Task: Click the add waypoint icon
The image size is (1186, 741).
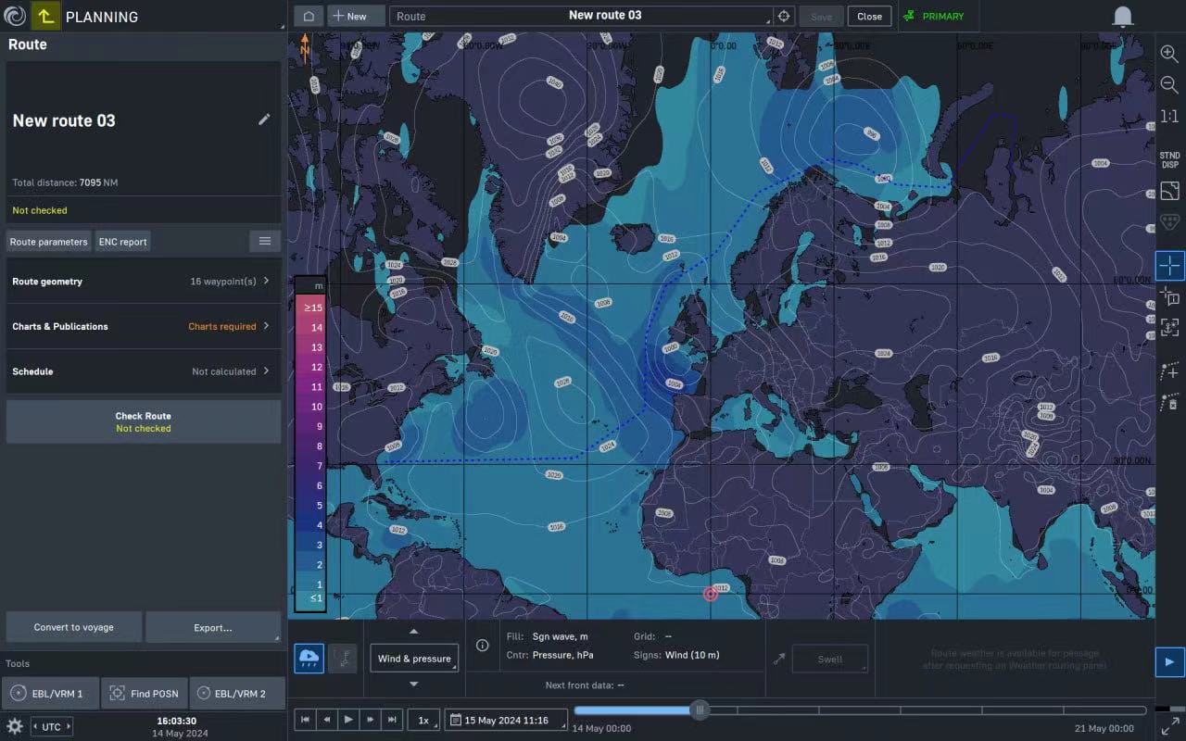Action: (1169, 371)
